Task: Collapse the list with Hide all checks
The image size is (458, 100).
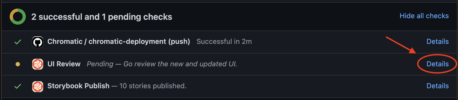Action: pyautogui.click(x=424, y=16)
